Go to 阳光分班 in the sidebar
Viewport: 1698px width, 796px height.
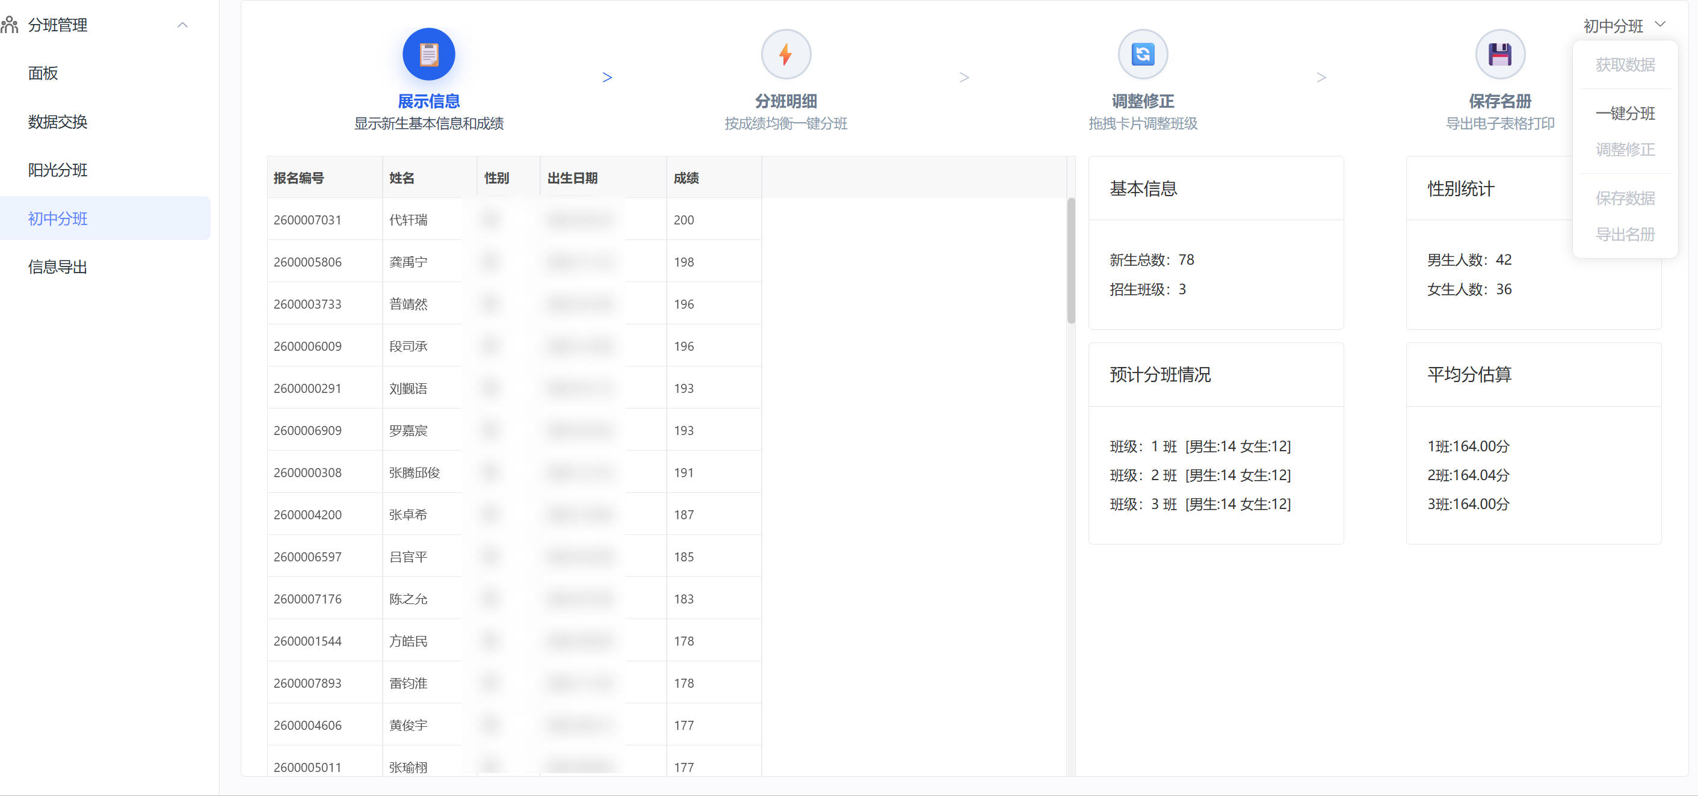coord(57,170)
